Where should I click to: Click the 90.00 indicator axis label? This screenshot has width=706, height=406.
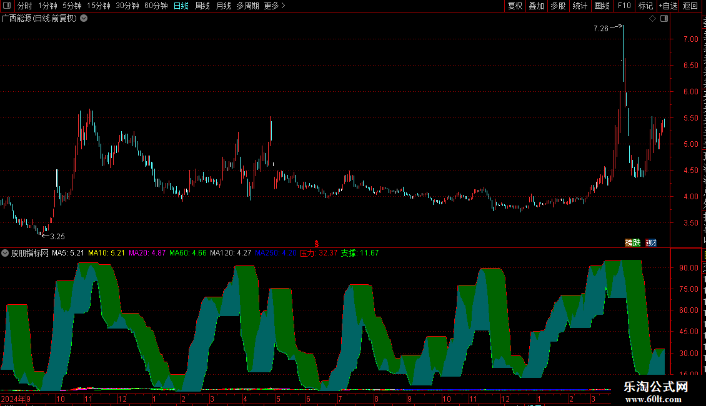(689, 268)
